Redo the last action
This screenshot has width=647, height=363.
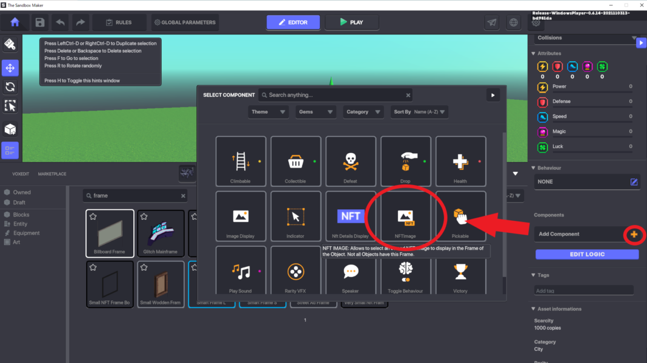pos(81,22)
